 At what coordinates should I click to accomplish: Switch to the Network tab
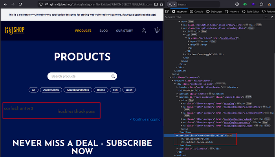pos(232,11)
